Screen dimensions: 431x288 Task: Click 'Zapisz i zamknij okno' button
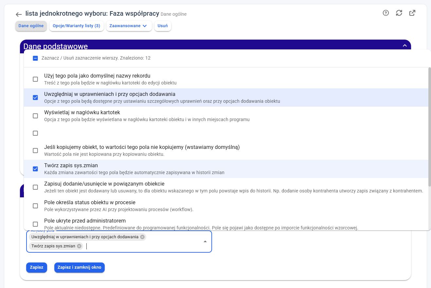(x=80, y=267)
